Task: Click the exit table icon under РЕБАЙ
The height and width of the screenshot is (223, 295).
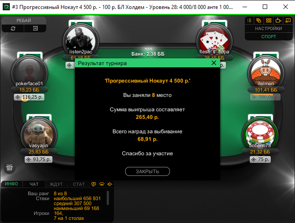Action: (x=35, y=28)
